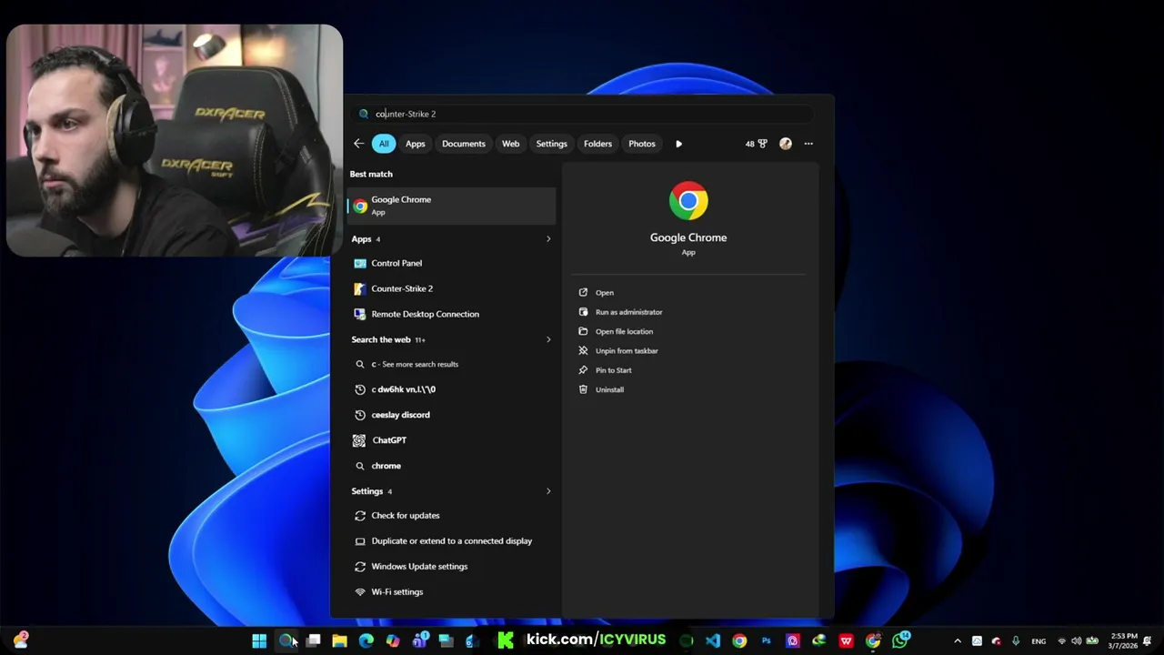This screenshot has height=655, width=1164.
Task: Click into the search text field
Action: [582, 114]
